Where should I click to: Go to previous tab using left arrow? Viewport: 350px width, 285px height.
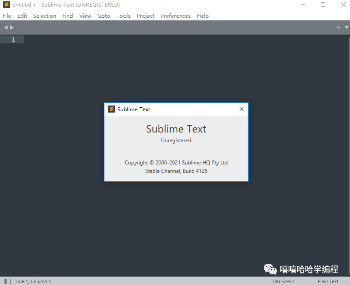click(6, 27)
